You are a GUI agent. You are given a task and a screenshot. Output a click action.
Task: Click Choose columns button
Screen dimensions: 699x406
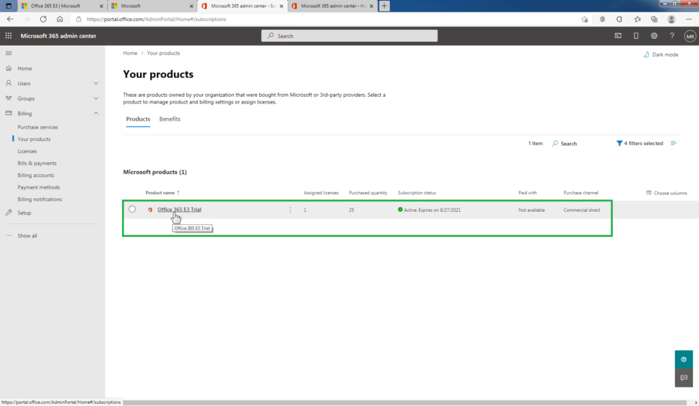pos(666,193)
